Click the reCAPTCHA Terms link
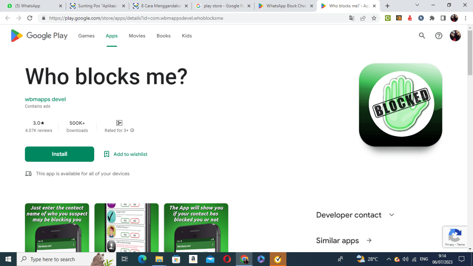The height and width of the screenshot is (266, 473). pos(461,245)
